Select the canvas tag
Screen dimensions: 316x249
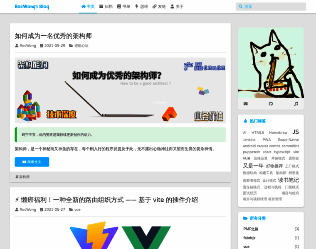(263, 146)
